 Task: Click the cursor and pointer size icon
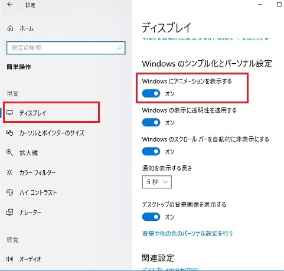[9, 133]
